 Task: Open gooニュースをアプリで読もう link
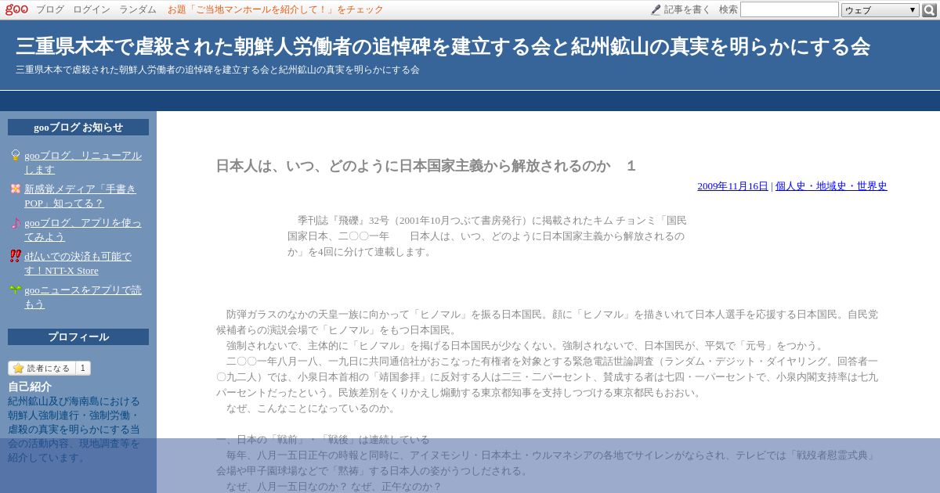point(83,297)
